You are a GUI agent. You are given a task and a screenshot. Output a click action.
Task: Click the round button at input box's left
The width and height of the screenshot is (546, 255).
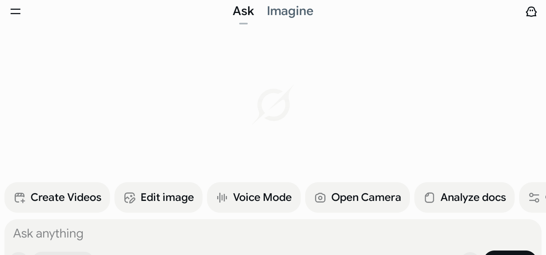[x=19, y=253]
